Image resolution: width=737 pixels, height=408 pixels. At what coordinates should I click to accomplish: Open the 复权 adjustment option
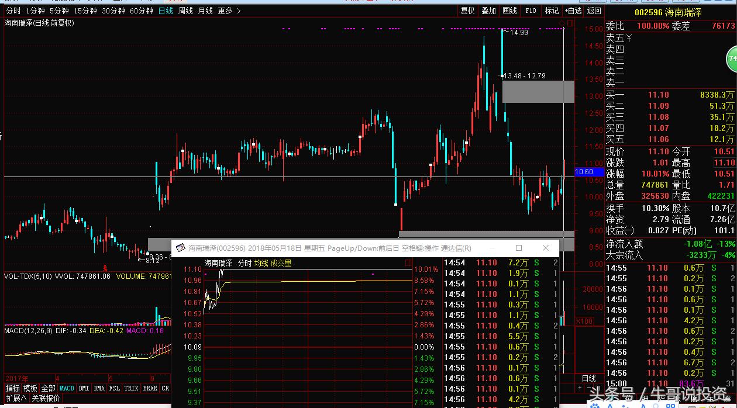tap(468, 11)
